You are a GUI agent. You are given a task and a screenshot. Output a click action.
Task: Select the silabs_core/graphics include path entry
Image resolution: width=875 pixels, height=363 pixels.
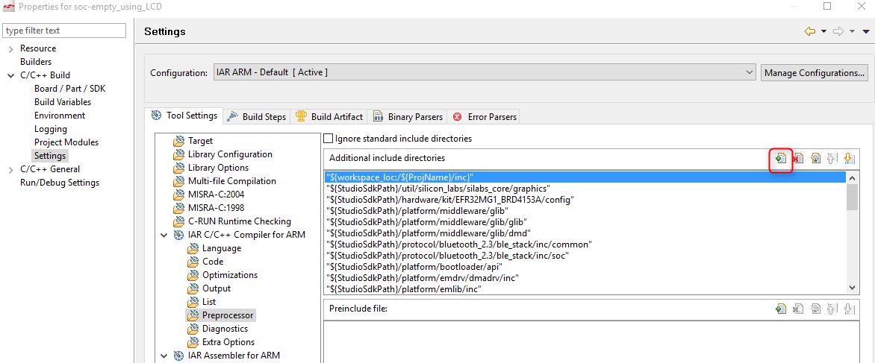(x=439, y=189)
